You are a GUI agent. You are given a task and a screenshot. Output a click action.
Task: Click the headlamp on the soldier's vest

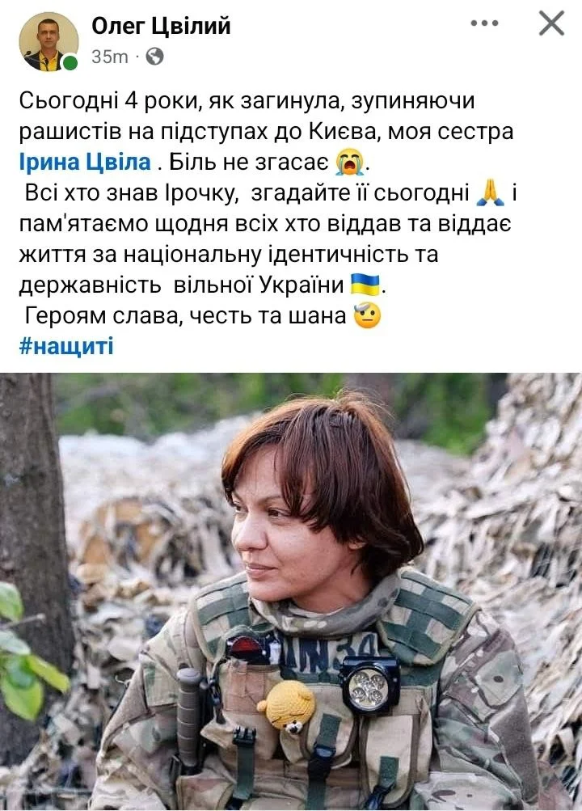coord(369,686)
